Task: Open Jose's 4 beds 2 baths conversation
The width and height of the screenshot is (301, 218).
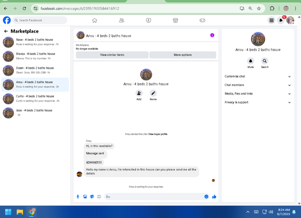Action: 35,113
